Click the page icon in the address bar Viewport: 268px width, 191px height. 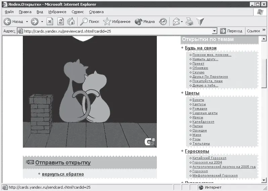20,31
